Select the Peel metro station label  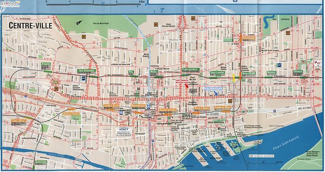(x=131, y=72)
